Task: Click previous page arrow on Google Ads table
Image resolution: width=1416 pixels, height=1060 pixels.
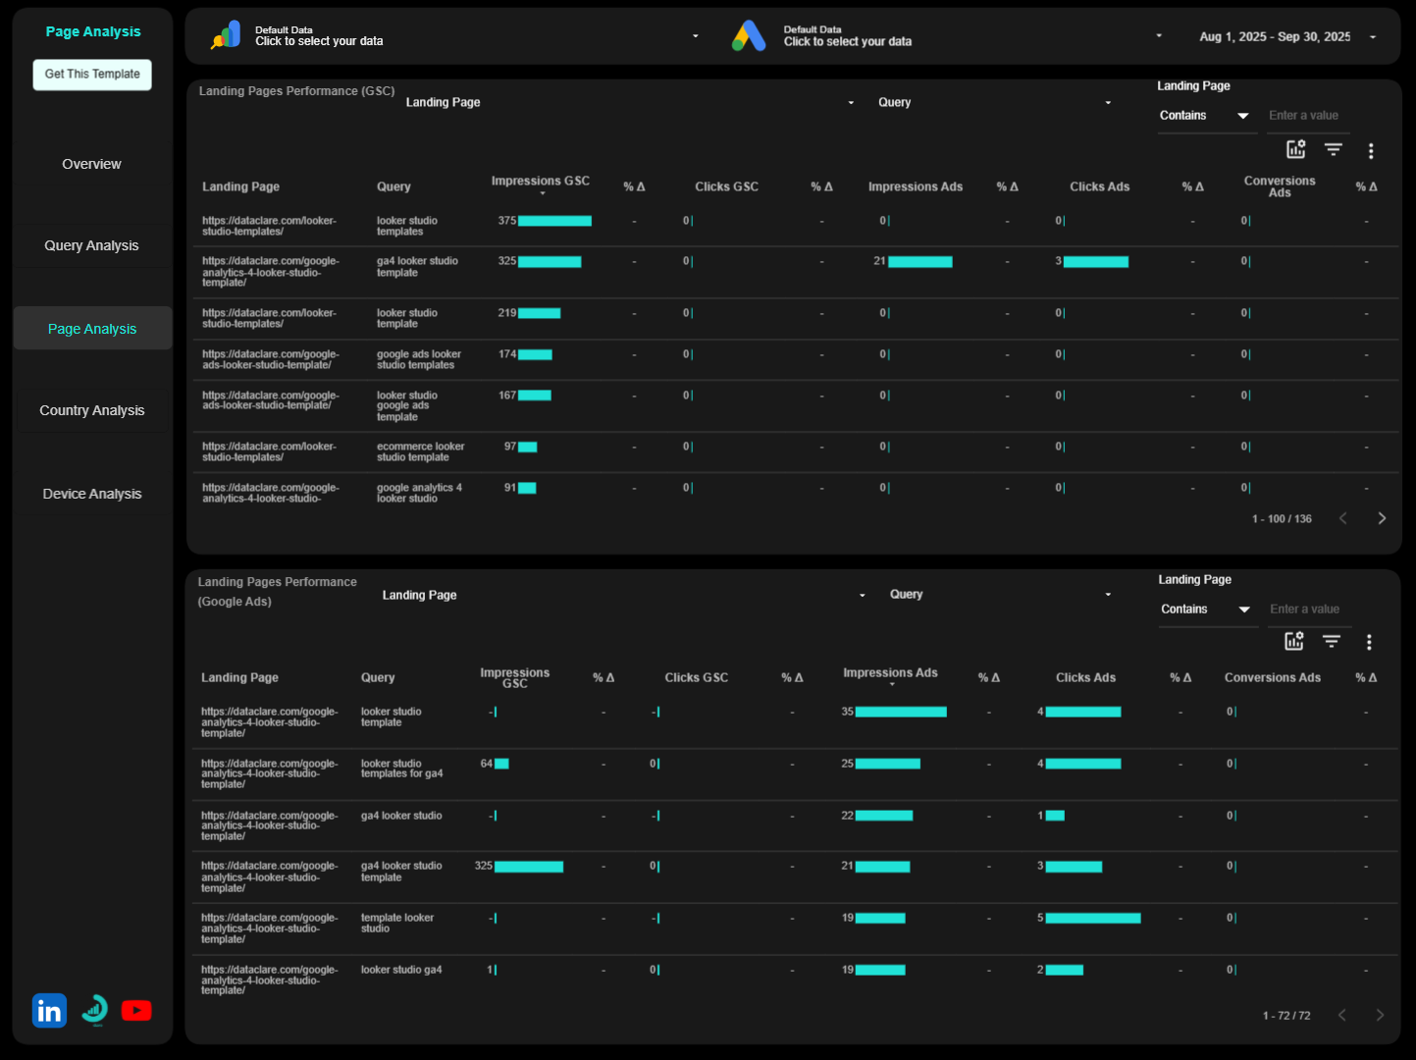Action: [1342, 1015]
